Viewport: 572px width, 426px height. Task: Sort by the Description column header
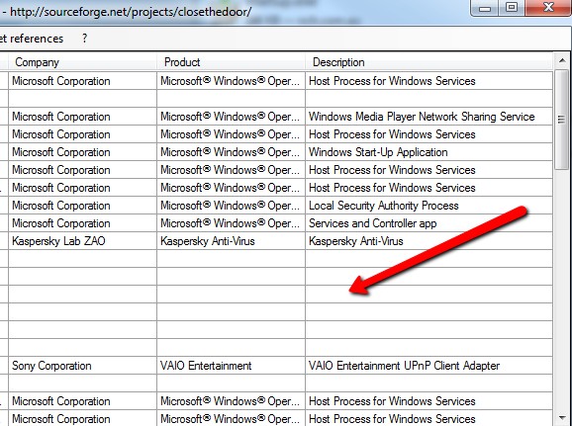coord(429,62)
